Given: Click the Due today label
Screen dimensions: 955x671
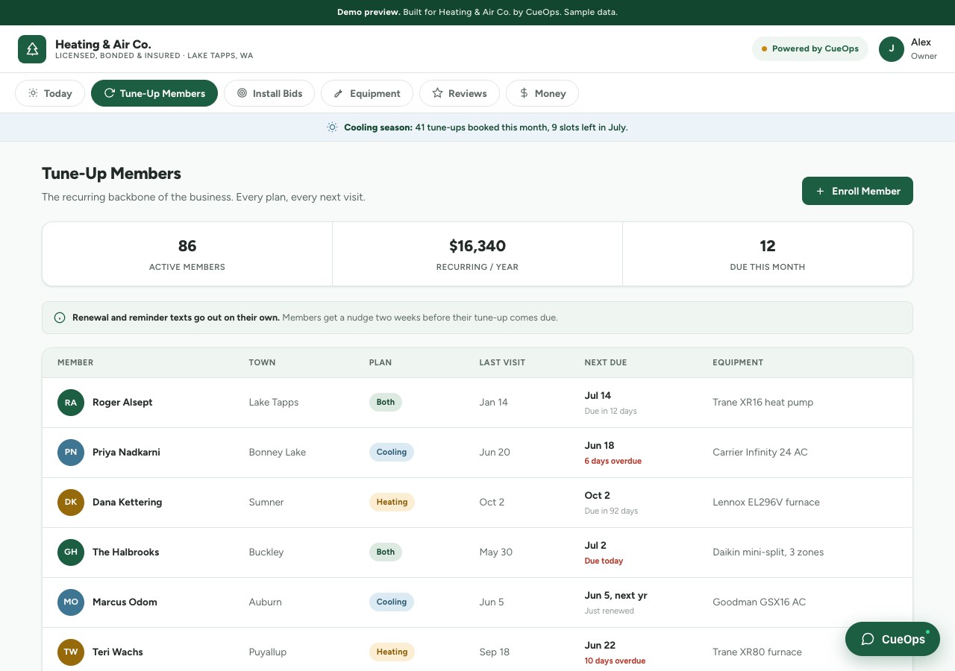Looking at the screenshot, I should 604,561.
